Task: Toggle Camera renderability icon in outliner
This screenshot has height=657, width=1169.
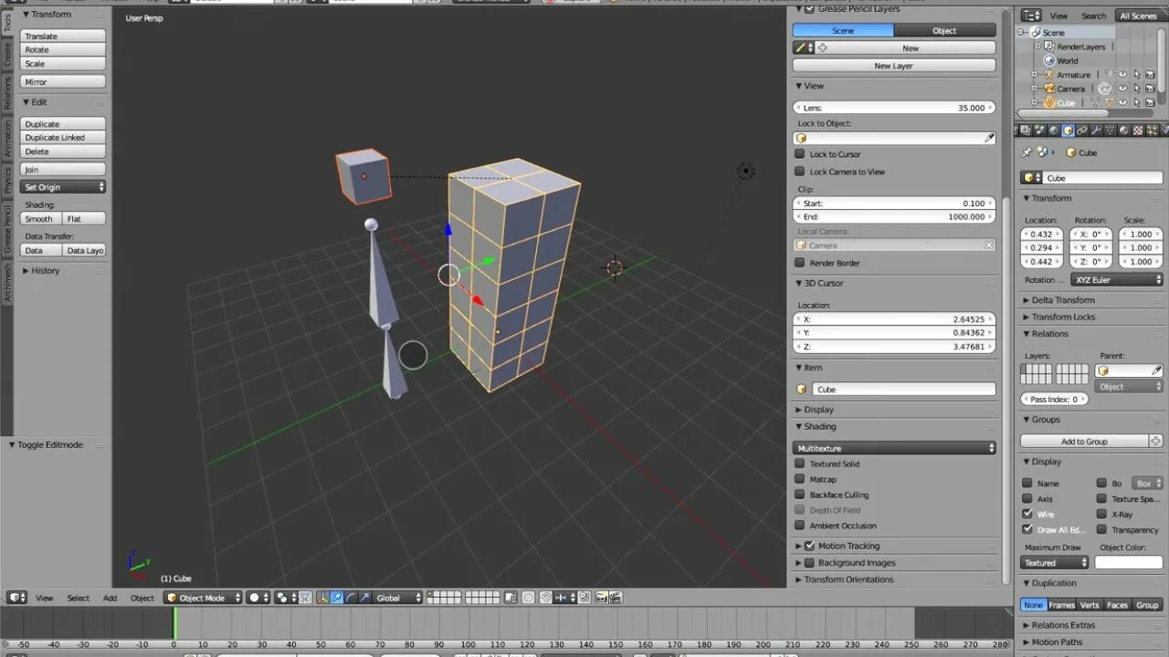Action: click(1151, 89)
